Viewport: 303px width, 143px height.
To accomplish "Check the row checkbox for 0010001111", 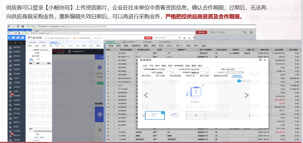I will pos(114,57).
